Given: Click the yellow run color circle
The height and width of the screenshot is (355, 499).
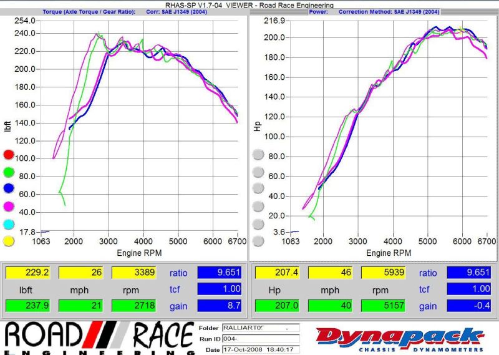Looking at the screenshot, I should (9, 241).
